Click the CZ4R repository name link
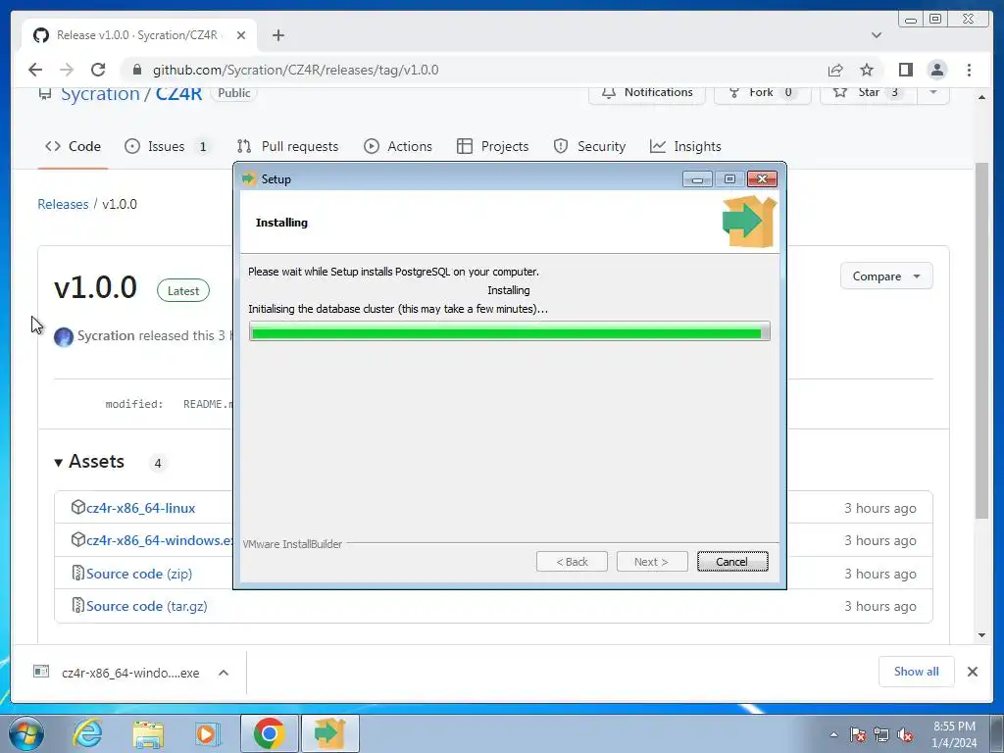The width and height of the screenshot is (1004, 753). pyautogui.click(x=178, y=93)
